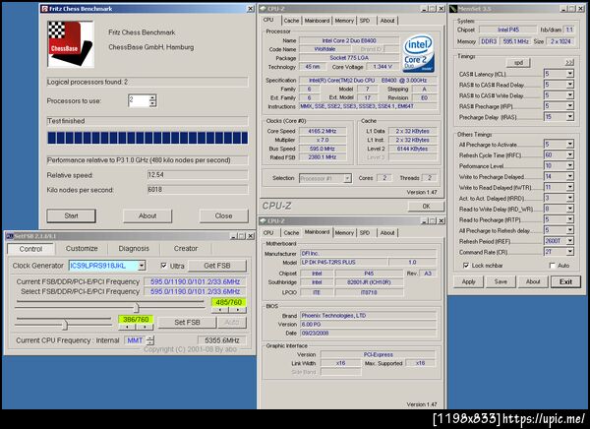Viewport: 590px width, 429px height.
Task: Switch to Cache tab in upper CPU-Z
Action: point(291,21)
